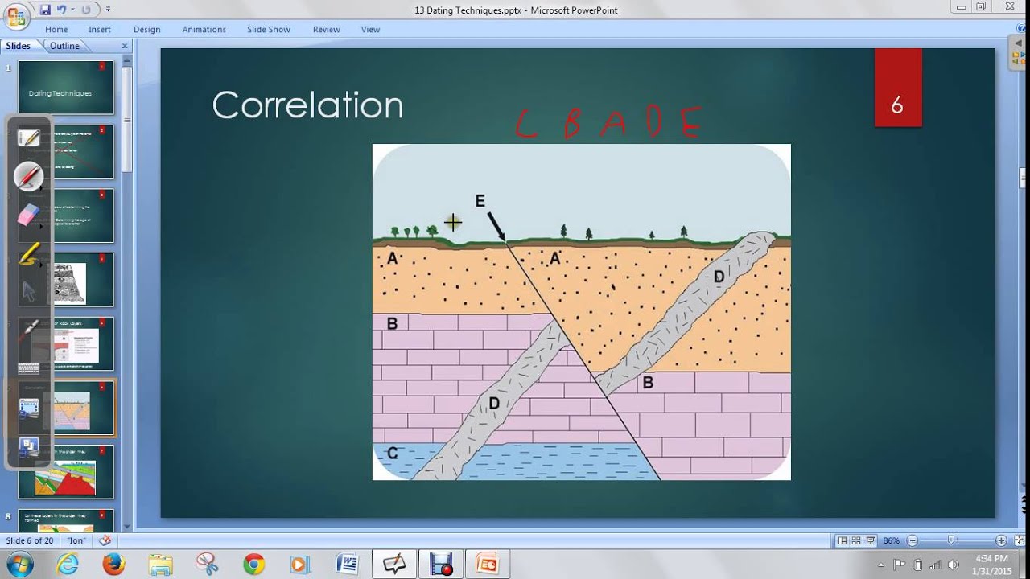Image resolution: width=1030 pixels, height=579 pixels.
Task: Select the paint brush tool
Action: (x=29, y=330)
